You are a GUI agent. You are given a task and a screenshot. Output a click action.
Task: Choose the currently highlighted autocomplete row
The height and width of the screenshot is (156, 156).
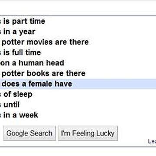point(78,84)
